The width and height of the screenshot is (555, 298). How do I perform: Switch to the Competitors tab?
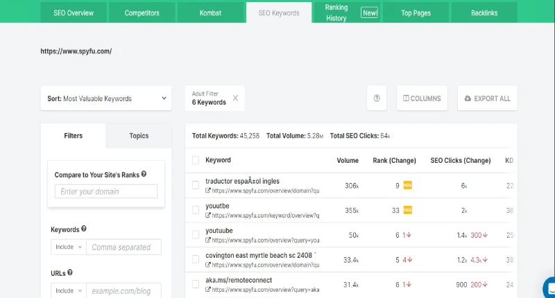click(142, 12)
